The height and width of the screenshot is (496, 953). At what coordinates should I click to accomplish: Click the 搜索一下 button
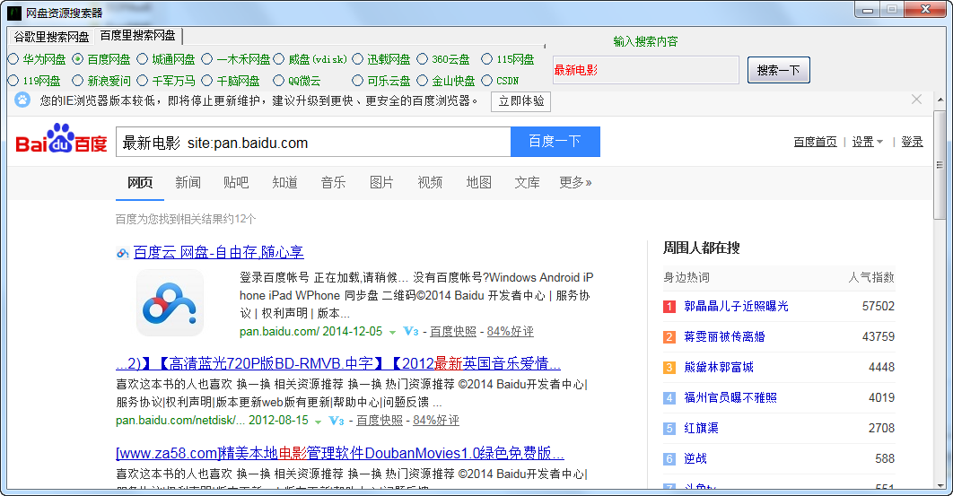[x=779, y=71]
